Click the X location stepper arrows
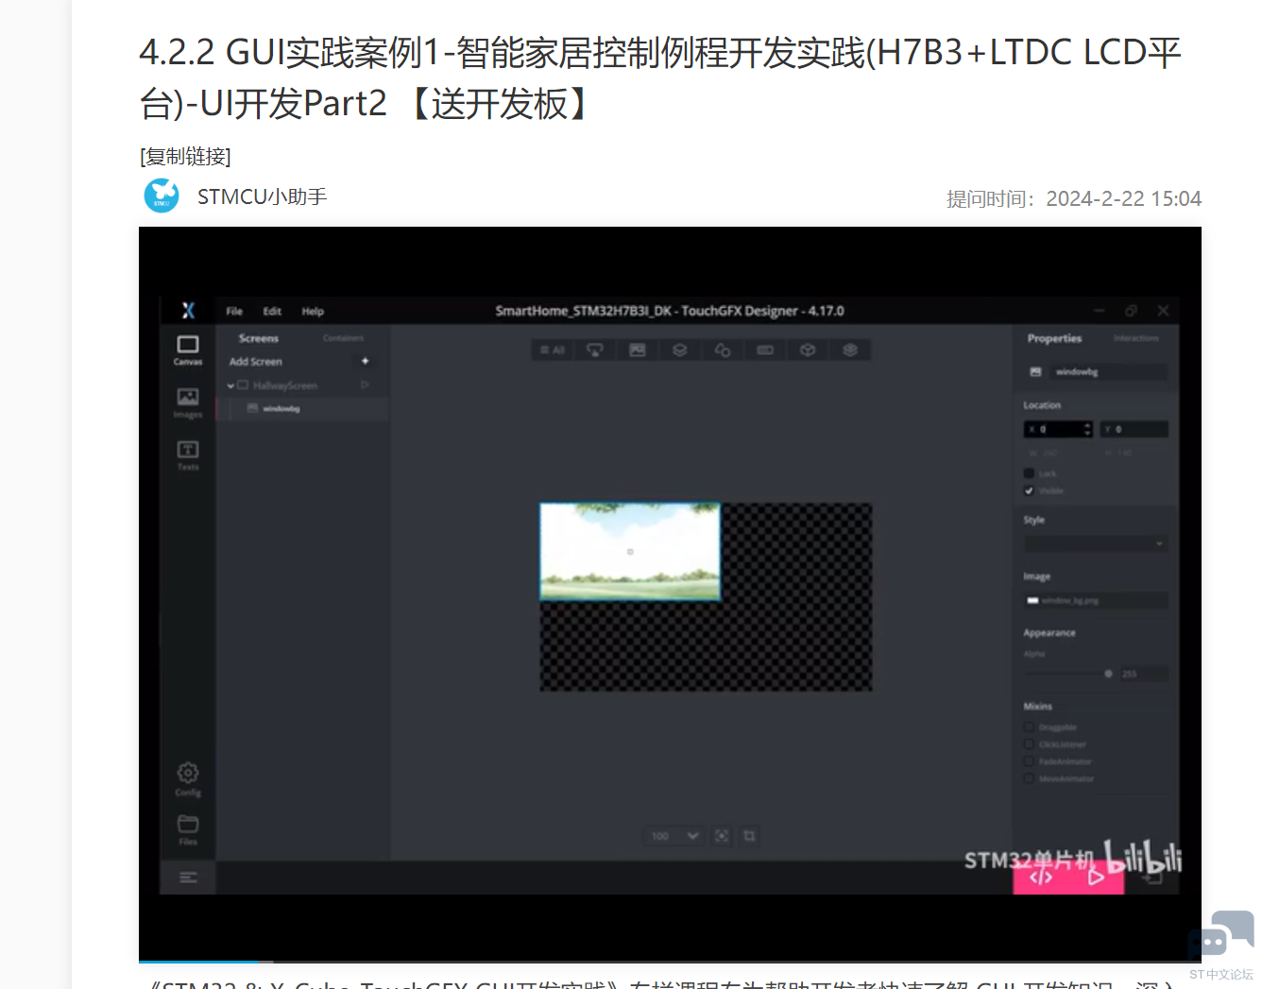The width and height of the screenshot is (1262, 989). pos(1087,429)
